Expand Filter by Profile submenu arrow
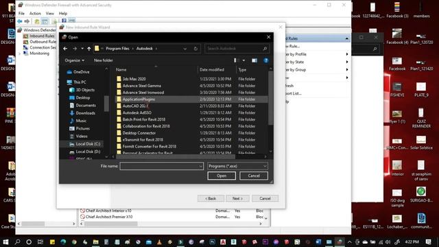Viewport: 439px width, 247px height. point(347,54)
